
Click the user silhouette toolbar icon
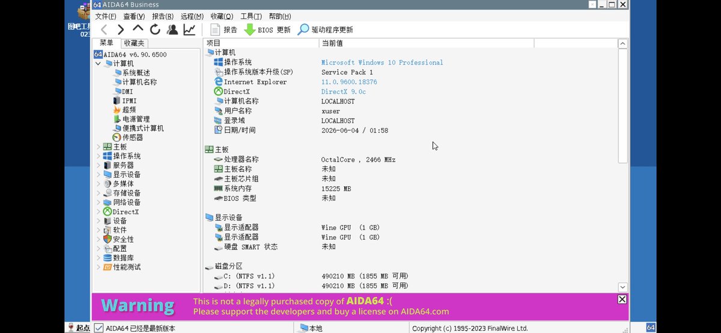coord(172,29)
